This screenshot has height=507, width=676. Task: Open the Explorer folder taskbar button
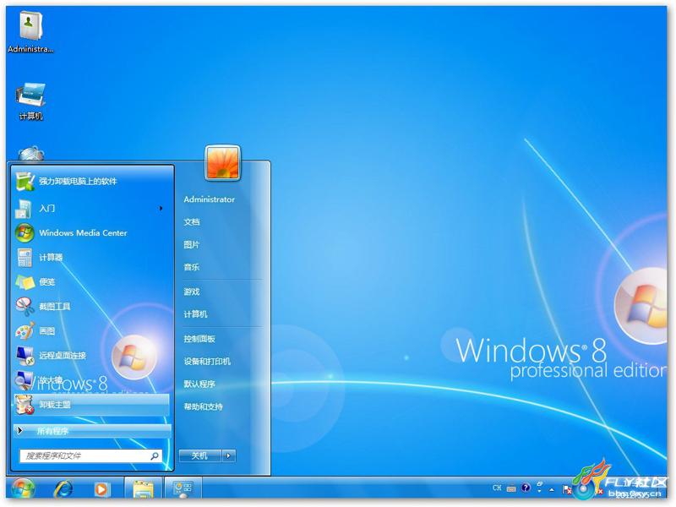[143, 489]
